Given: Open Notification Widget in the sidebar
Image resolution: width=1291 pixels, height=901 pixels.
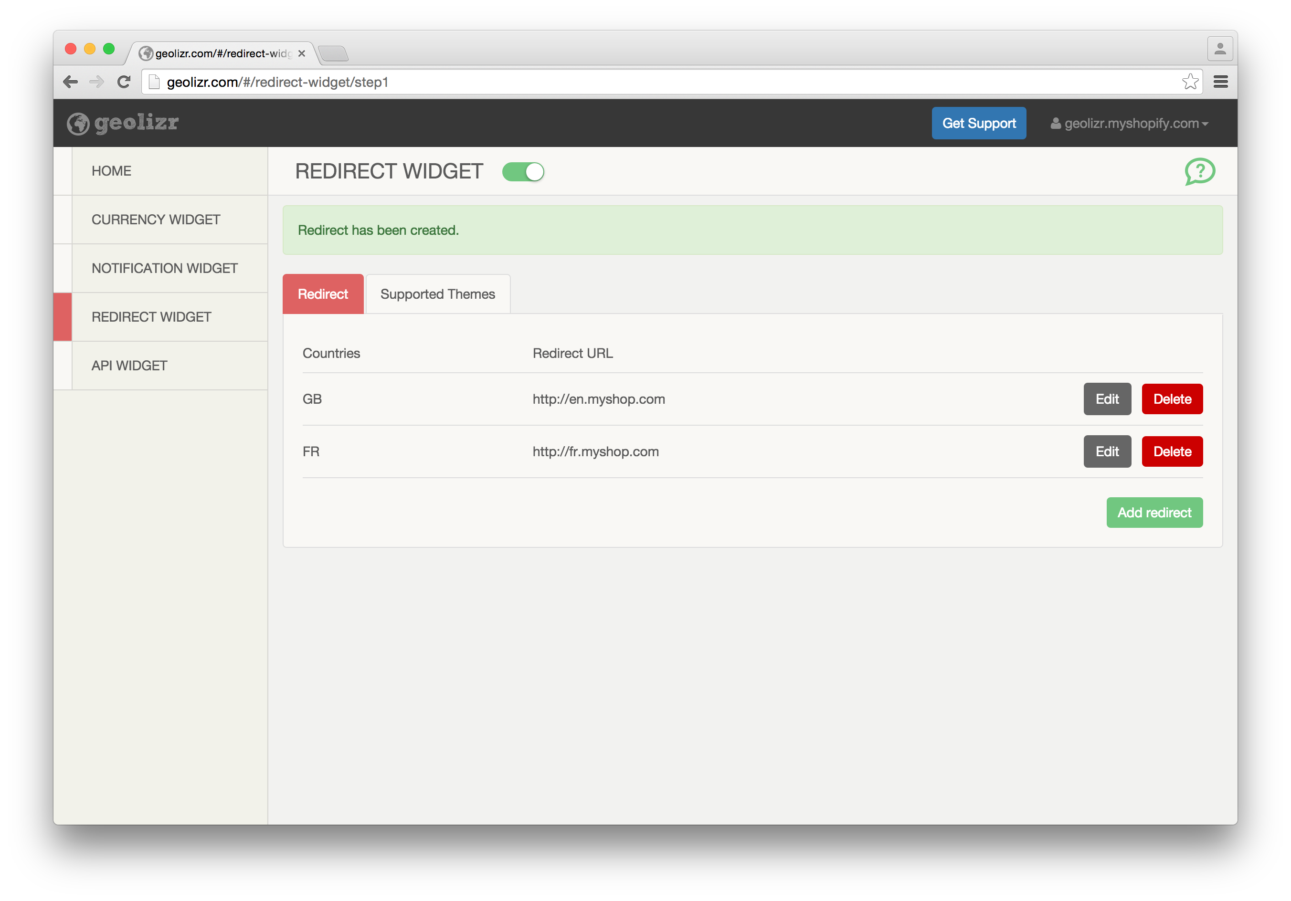Looking at the screenshot, I should point(164,268).
